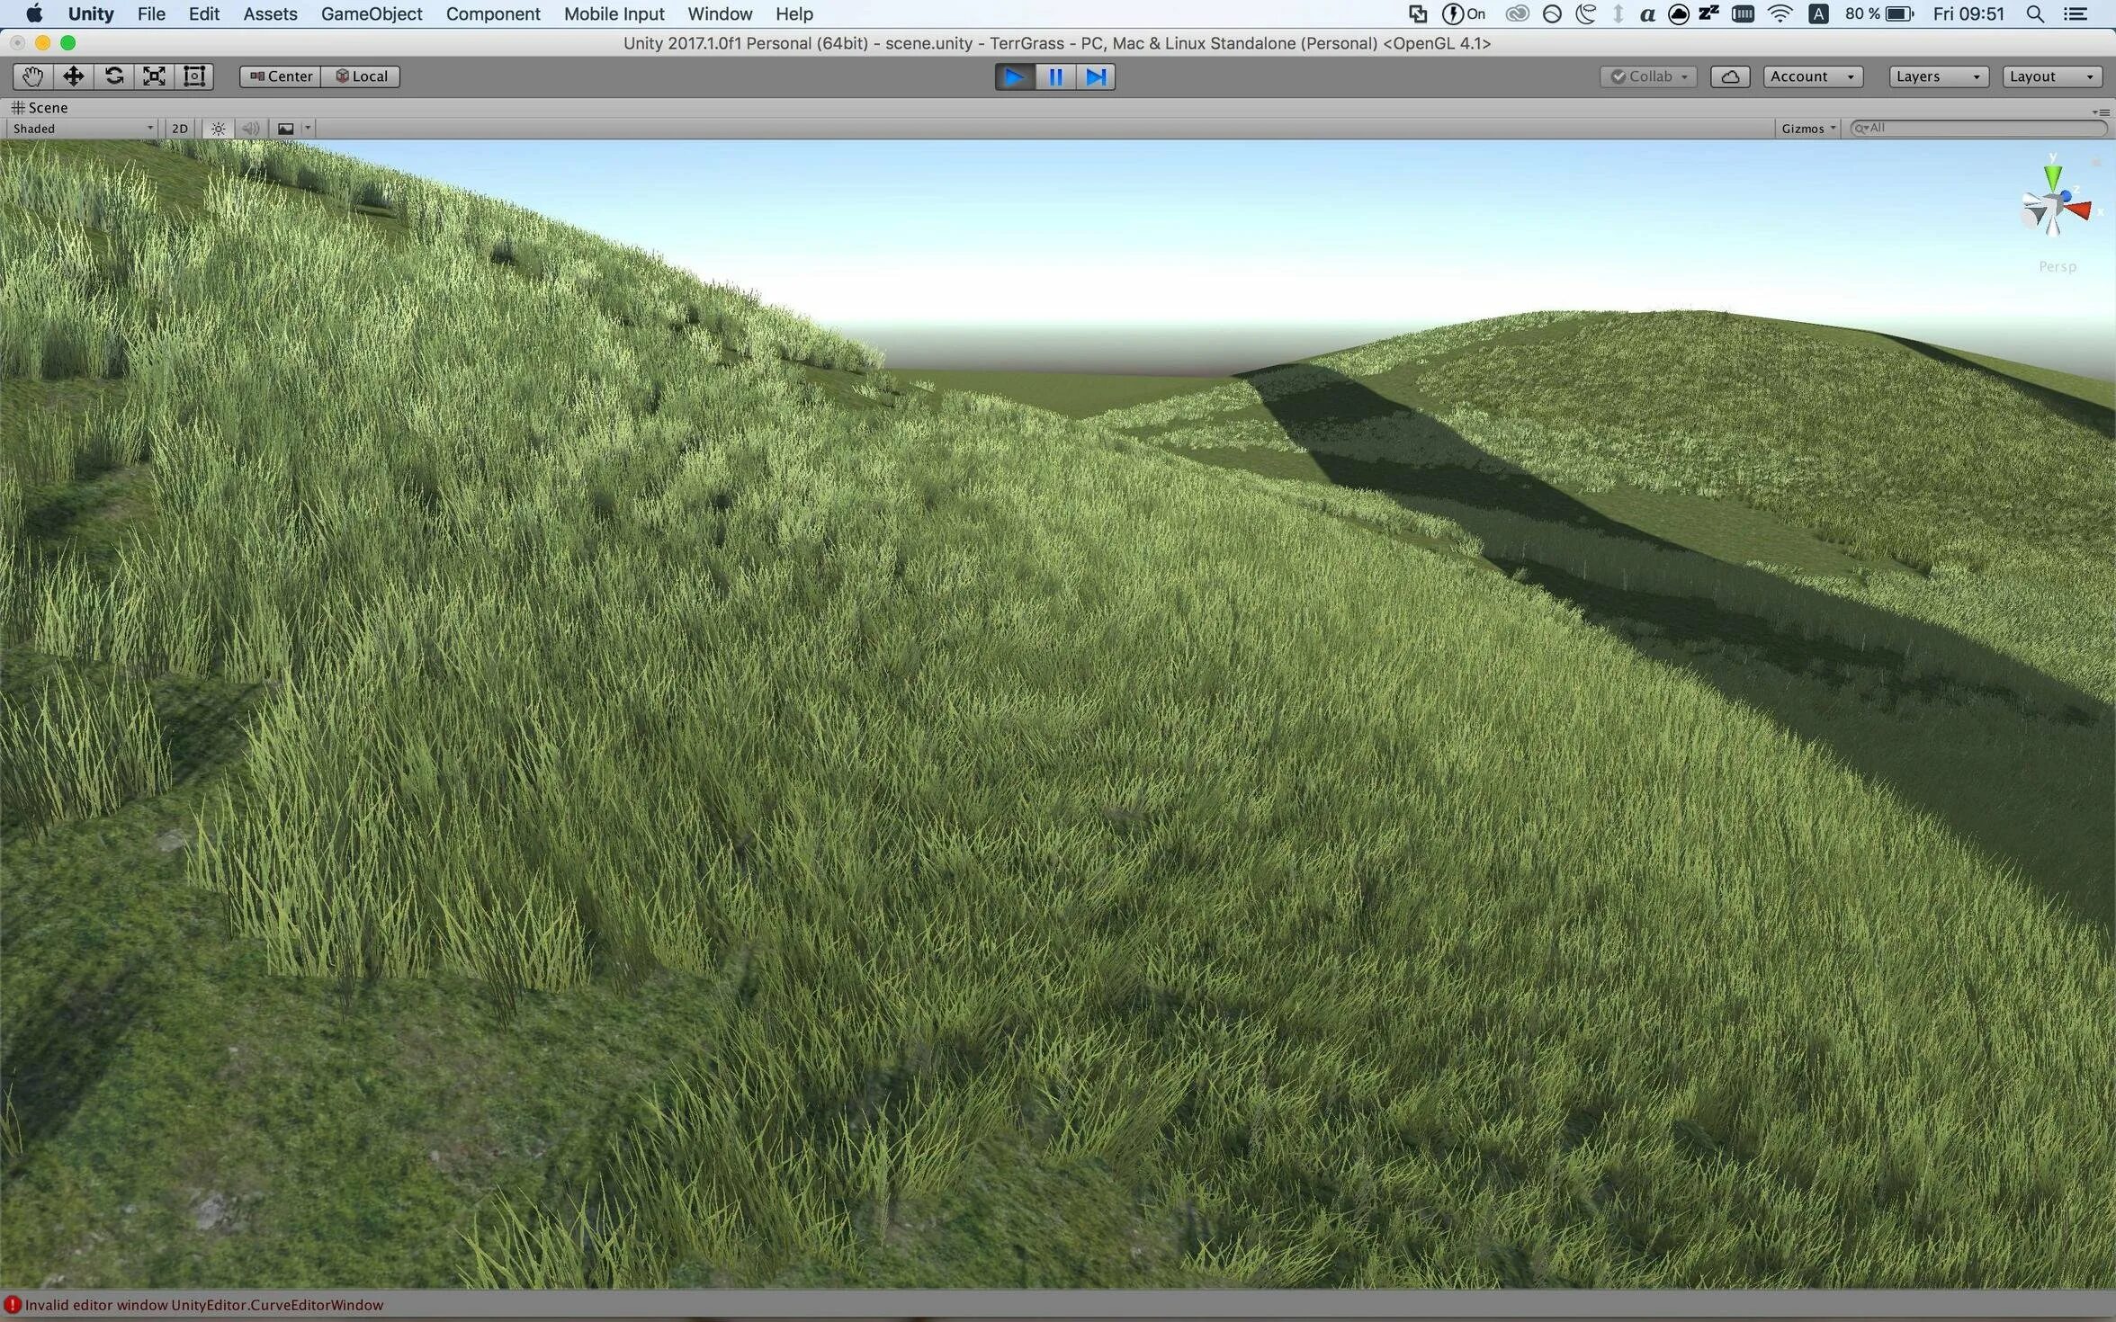Toggle the 2D scene view mode
Viewport: 2116px width, 1322px height.
click(x=180, y=129)
